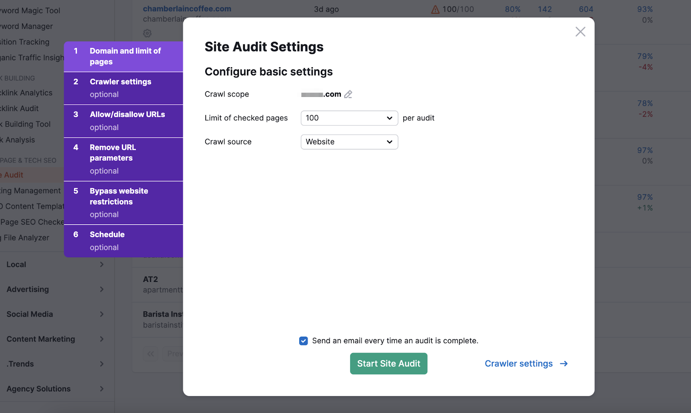Click the arrow icon after Crawler settings link
Screen dimensions: 691x413
[564, 363]
